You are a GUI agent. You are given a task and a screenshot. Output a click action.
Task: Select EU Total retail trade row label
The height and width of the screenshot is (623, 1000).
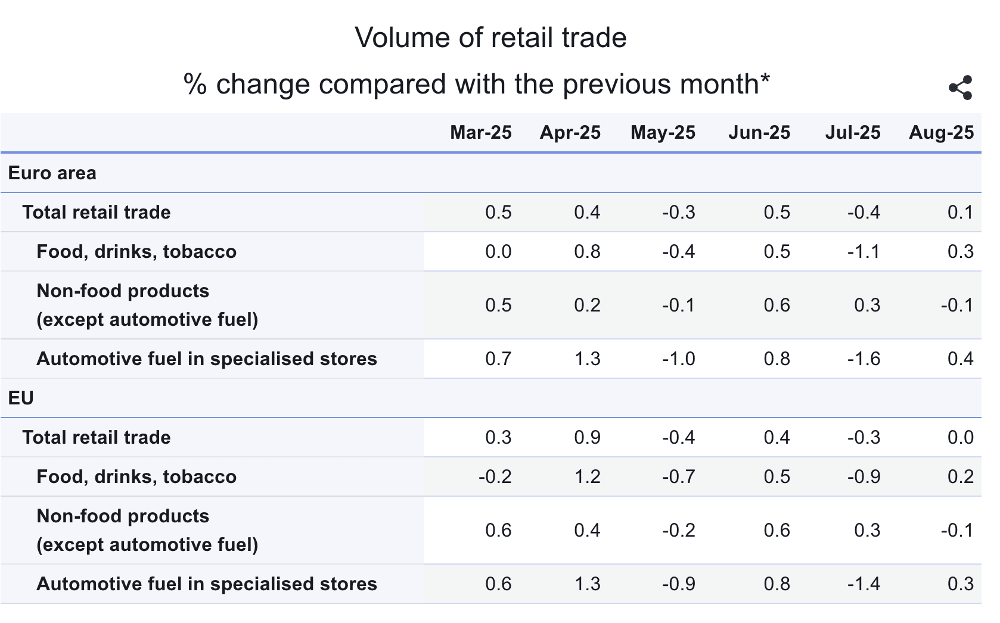click(97, 437)
